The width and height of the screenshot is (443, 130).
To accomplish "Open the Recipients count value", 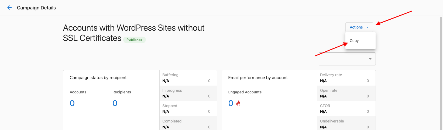I will click(x=115, y=103).
